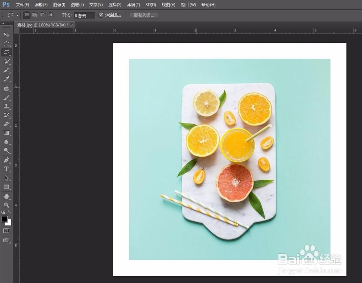362x283 pixels.
Task: Click the Photoshop Ps logo
Action: 6,4
